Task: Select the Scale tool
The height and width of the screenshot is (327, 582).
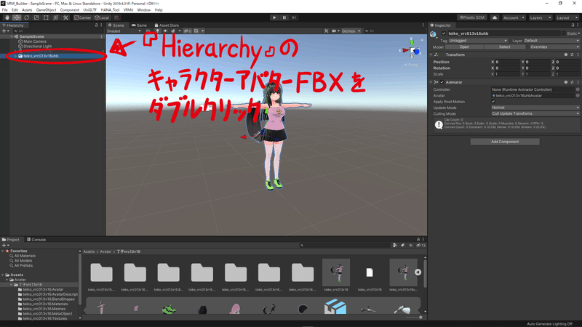Action: [x=36, y=17]
